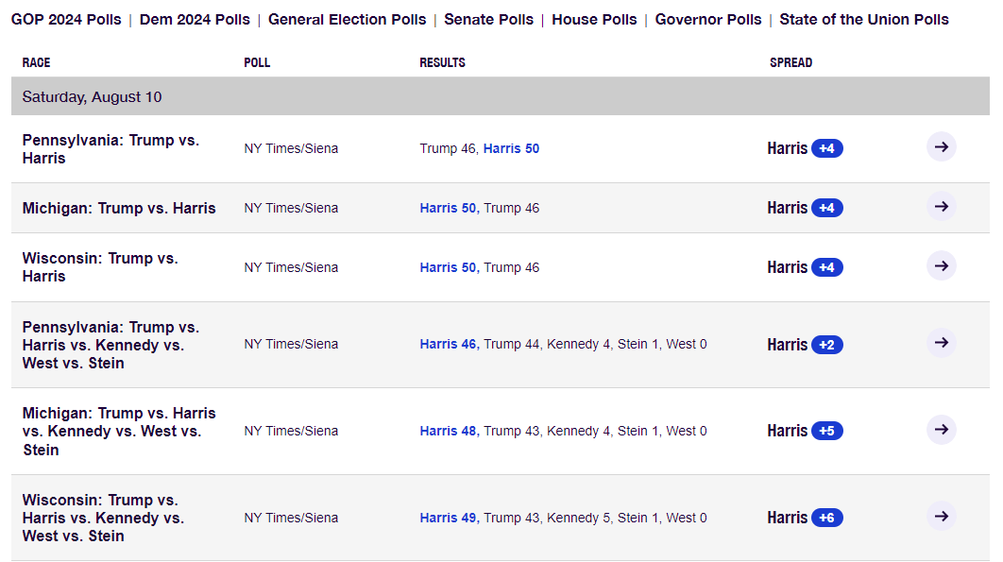Open Wisconsin: Trump vs. Harris race link
The height and width of the screenshot is (562, 1003).
(x=100, y=267)
